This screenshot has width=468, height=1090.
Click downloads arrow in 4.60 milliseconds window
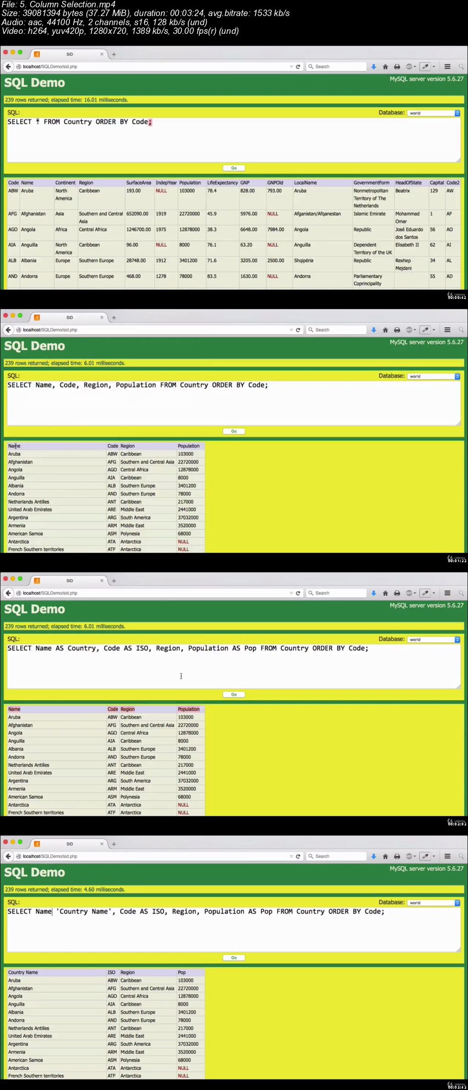click(373, 856)
